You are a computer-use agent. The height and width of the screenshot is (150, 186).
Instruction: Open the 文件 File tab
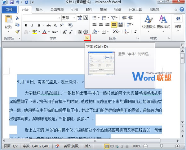click(9, 10)
